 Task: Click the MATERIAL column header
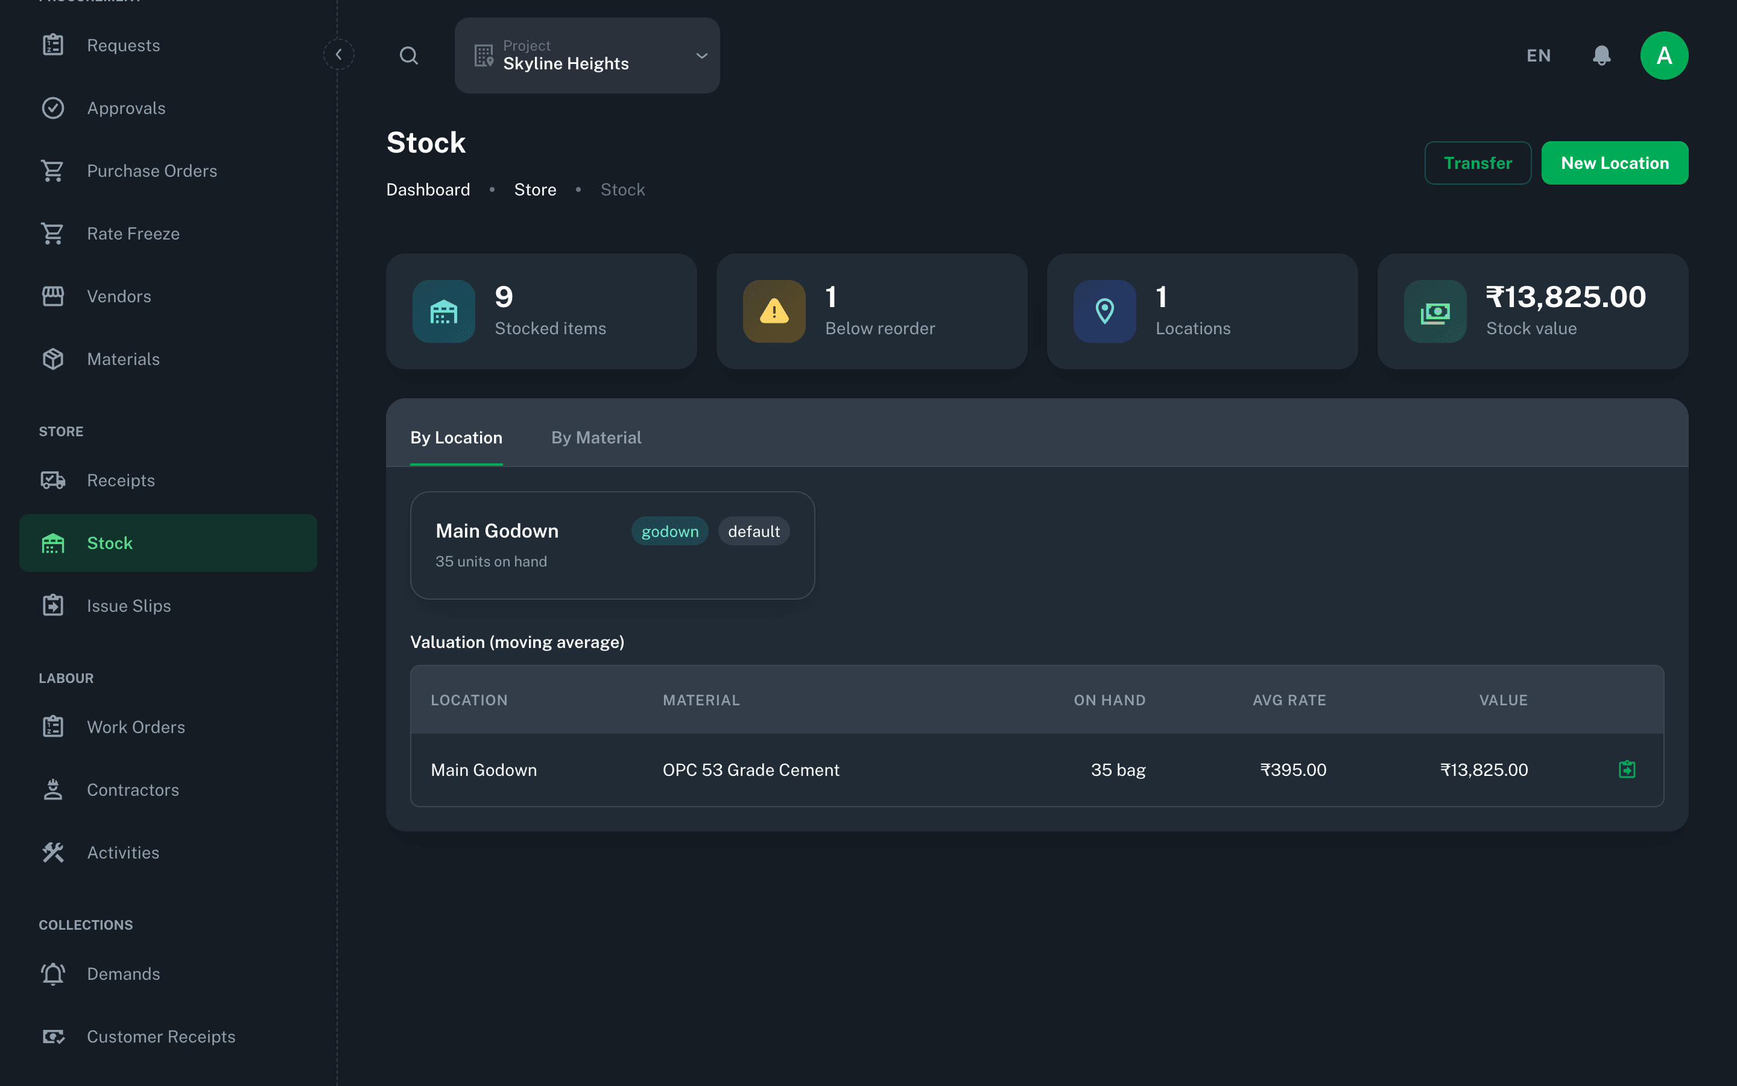point(701,700)
